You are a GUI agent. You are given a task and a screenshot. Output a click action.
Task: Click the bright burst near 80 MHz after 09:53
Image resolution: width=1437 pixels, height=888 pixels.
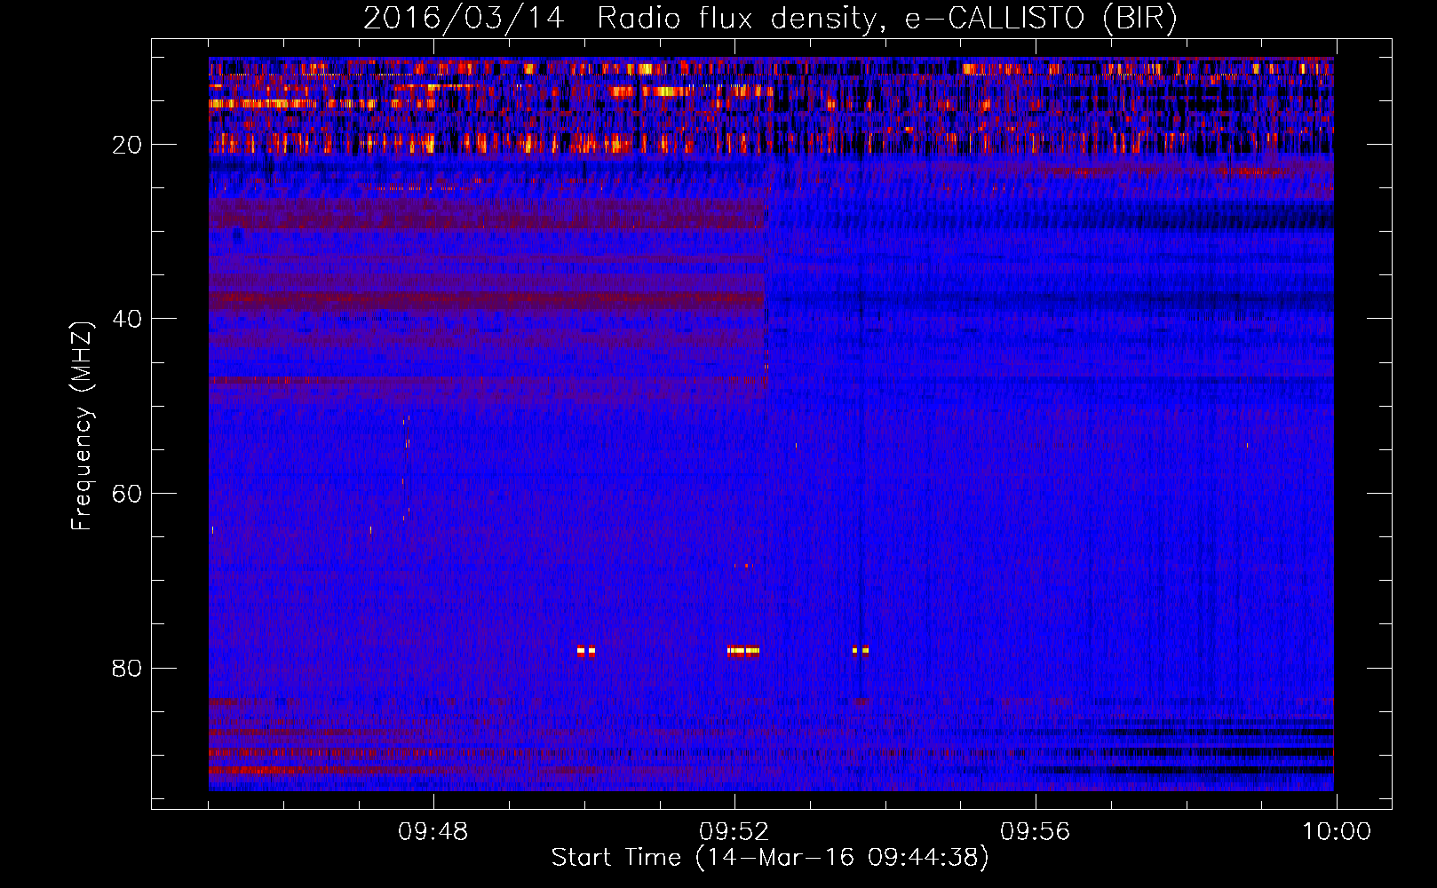(860, 650)
